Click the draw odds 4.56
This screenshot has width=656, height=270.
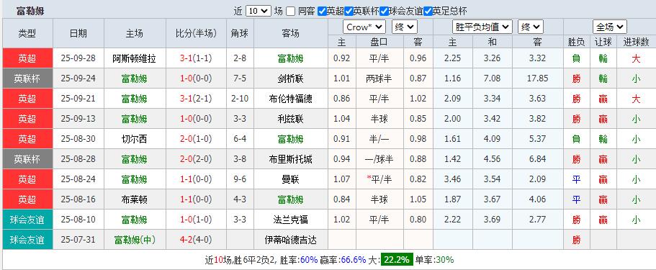[492, 159]
